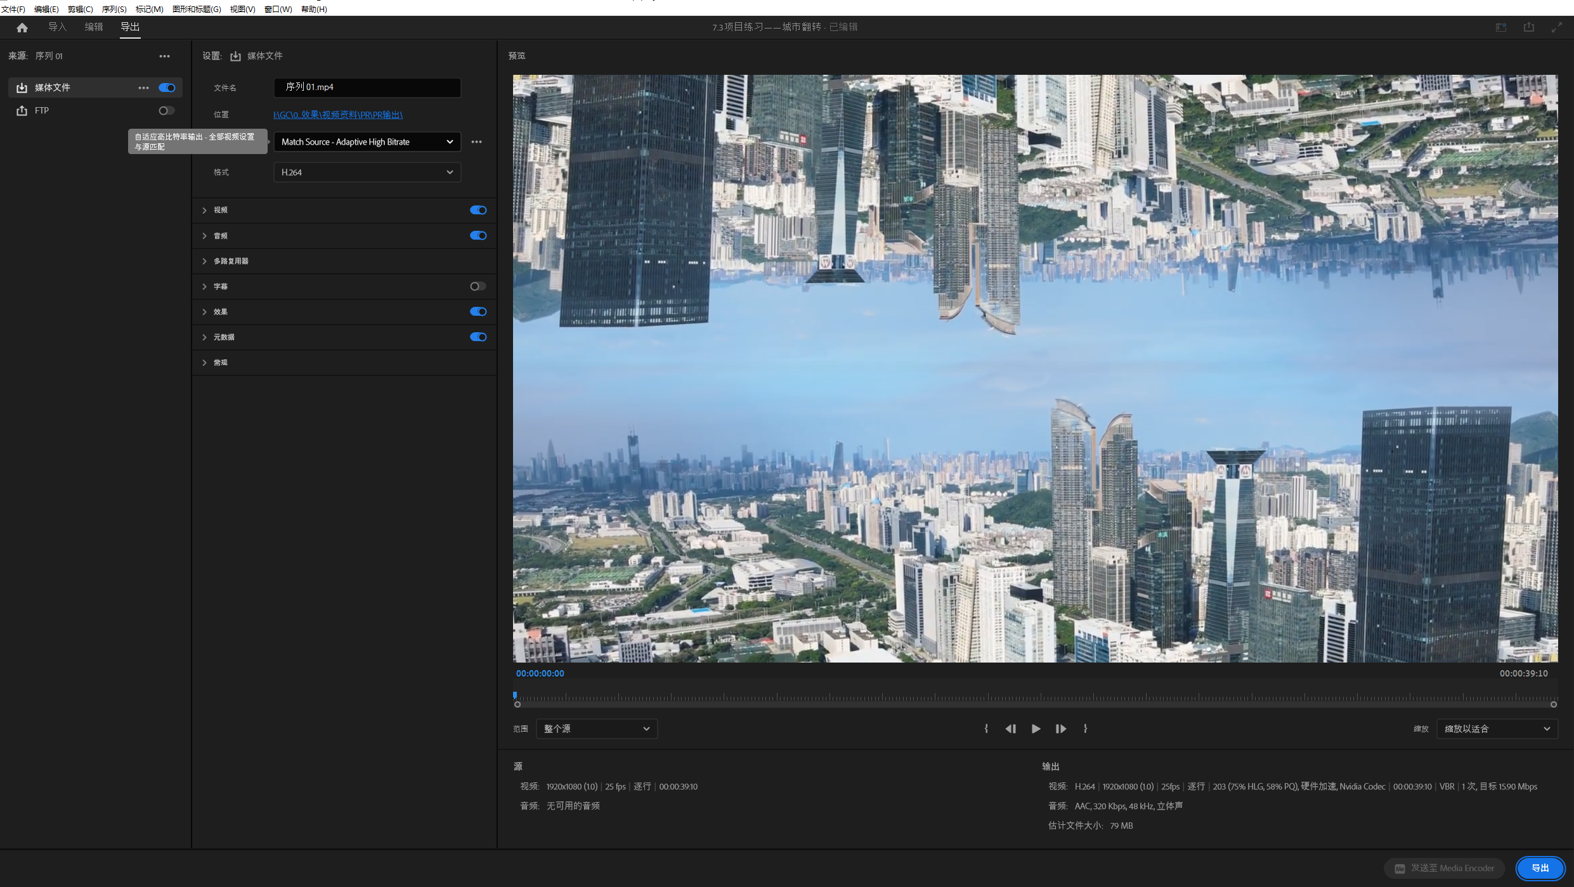Image resolution: width=1574 pixels, height=887 pixels.
Task: Click the blue 导出 export button
Action: click(1540, 868)
